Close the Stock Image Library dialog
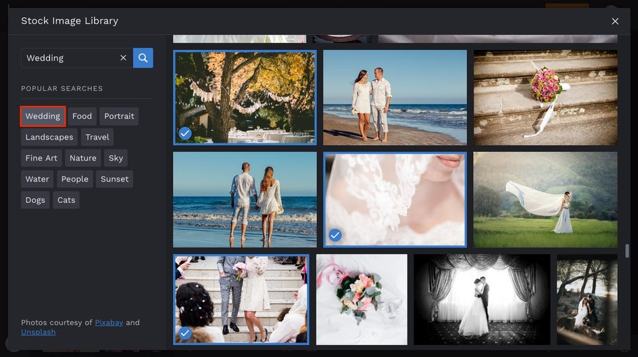The height and width of the screenshot is (357, 638). click(x=615, y=21)
